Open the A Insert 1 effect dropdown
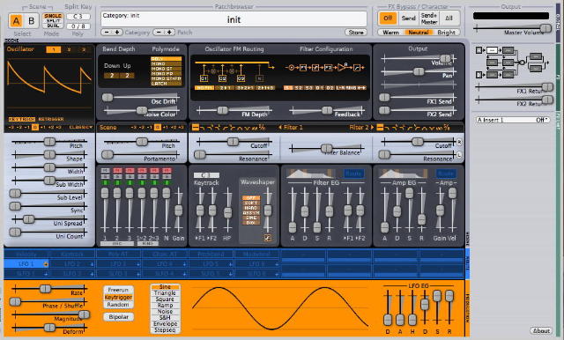This screenshot has width=564, height=340. pyautogui.click(x=512, y=120)
